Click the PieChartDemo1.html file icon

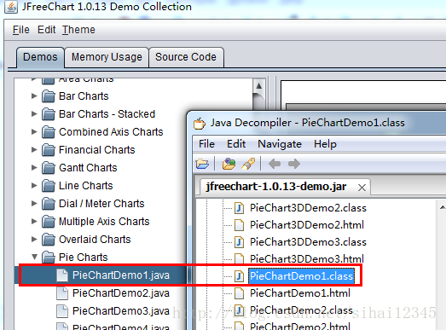point(239,293)
